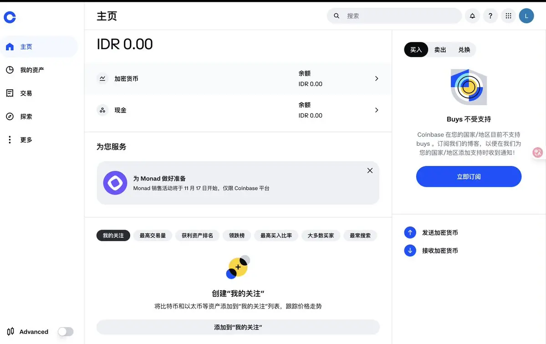Image resolution: width=546 pixels, height=344 pixels.
Task: Open the apps grid menu
Action: 508,15
